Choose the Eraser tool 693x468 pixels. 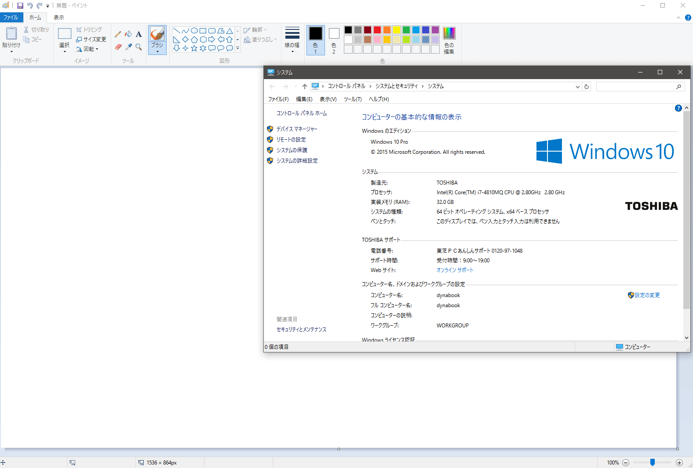118,47
